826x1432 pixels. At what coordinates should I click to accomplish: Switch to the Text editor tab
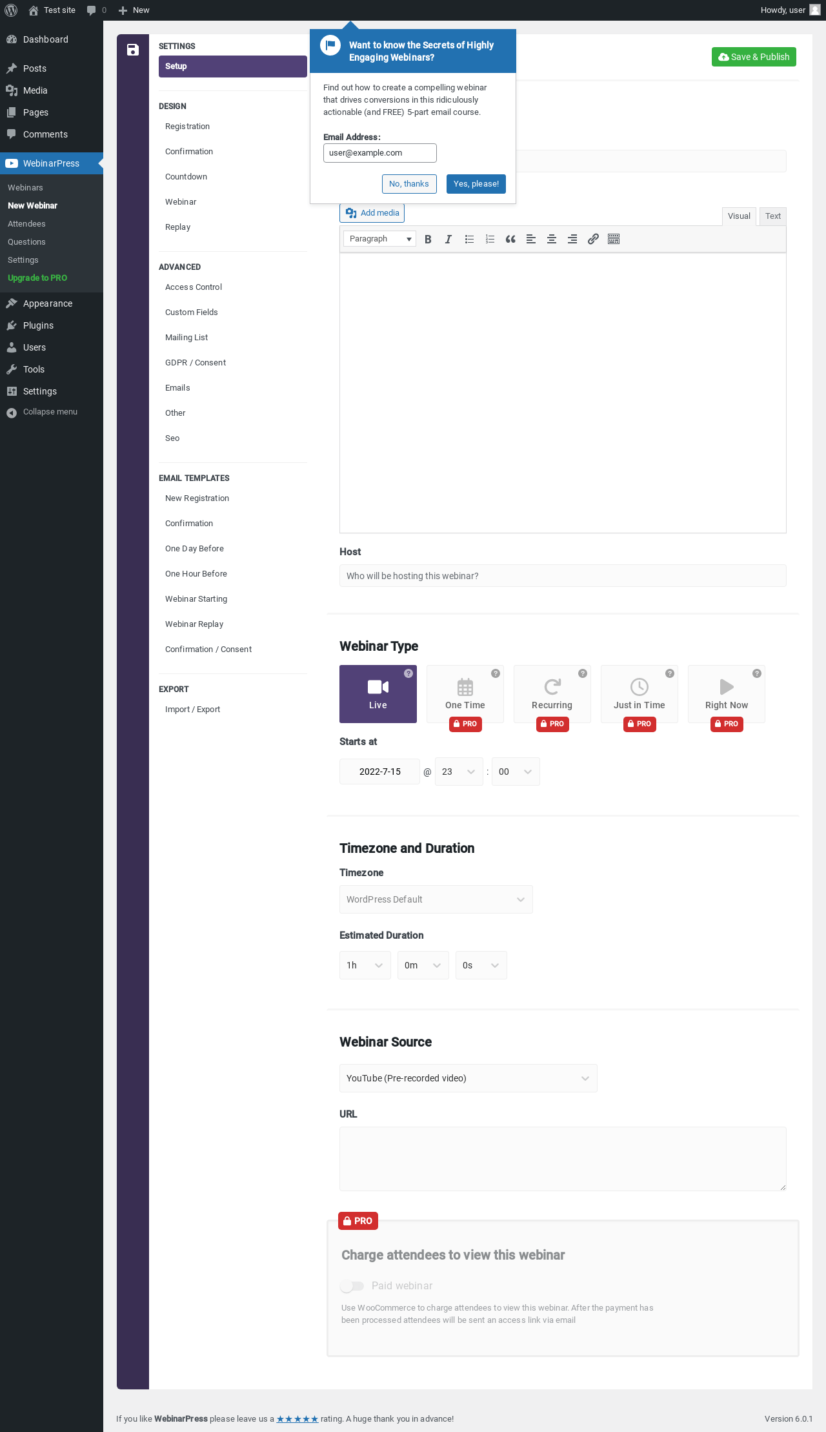[x=773, y=216]
